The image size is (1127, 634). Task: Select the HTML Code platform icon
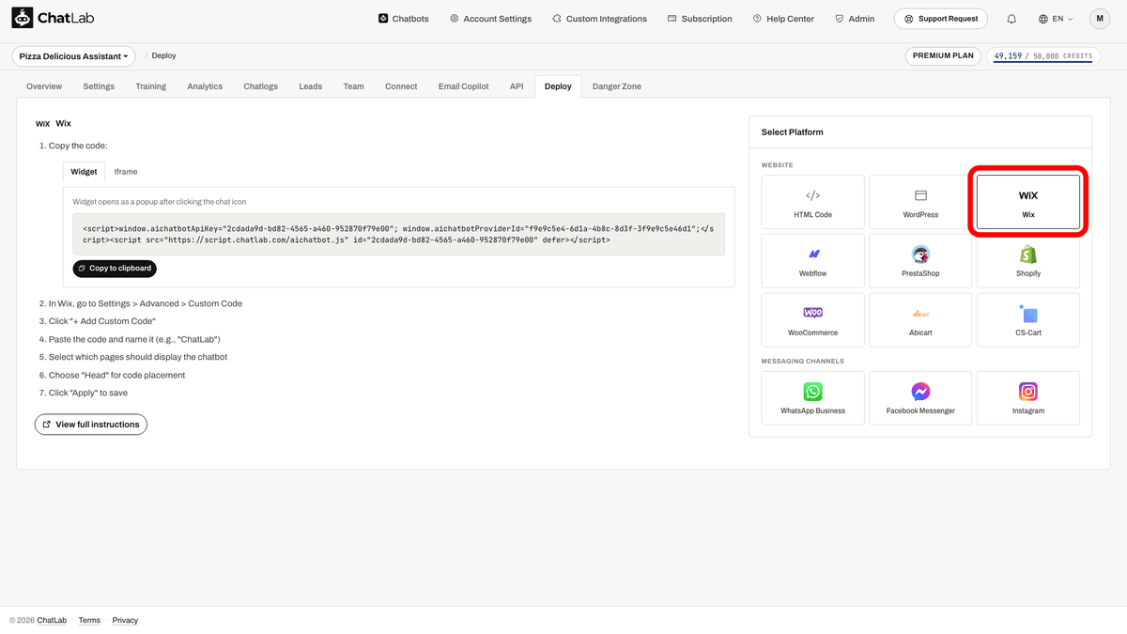point(812,195)
